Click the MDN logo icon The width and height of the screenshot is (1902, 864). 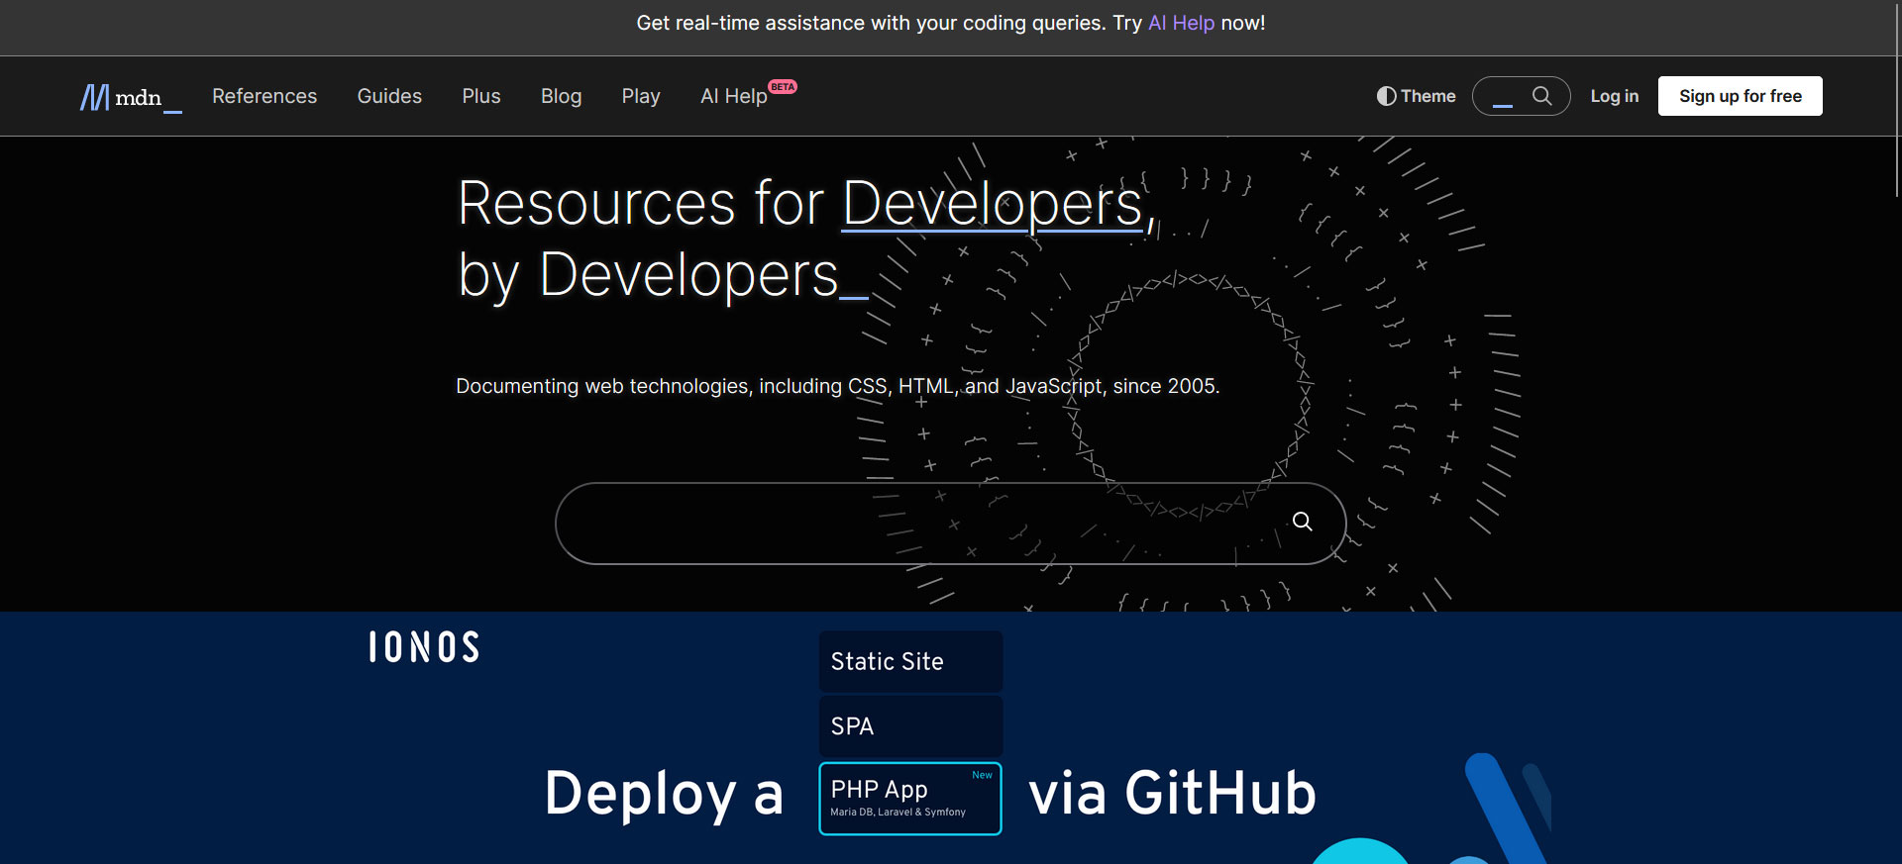tap(95, 97)
